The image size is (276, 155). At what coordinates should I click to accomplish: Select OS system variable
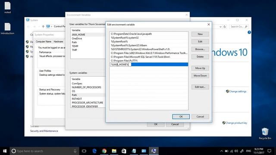pyautogui.click(x=88, y=91)
